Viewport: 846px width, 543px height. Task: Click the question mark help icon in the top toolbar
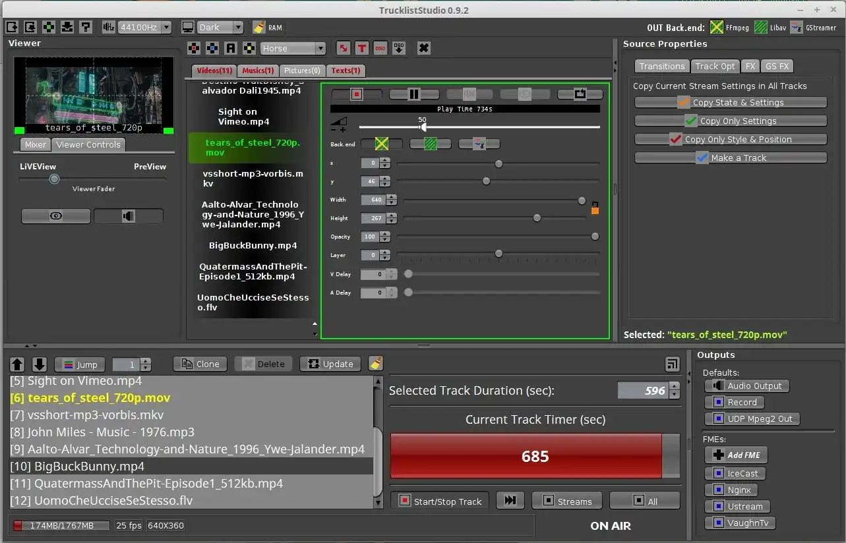86,27
